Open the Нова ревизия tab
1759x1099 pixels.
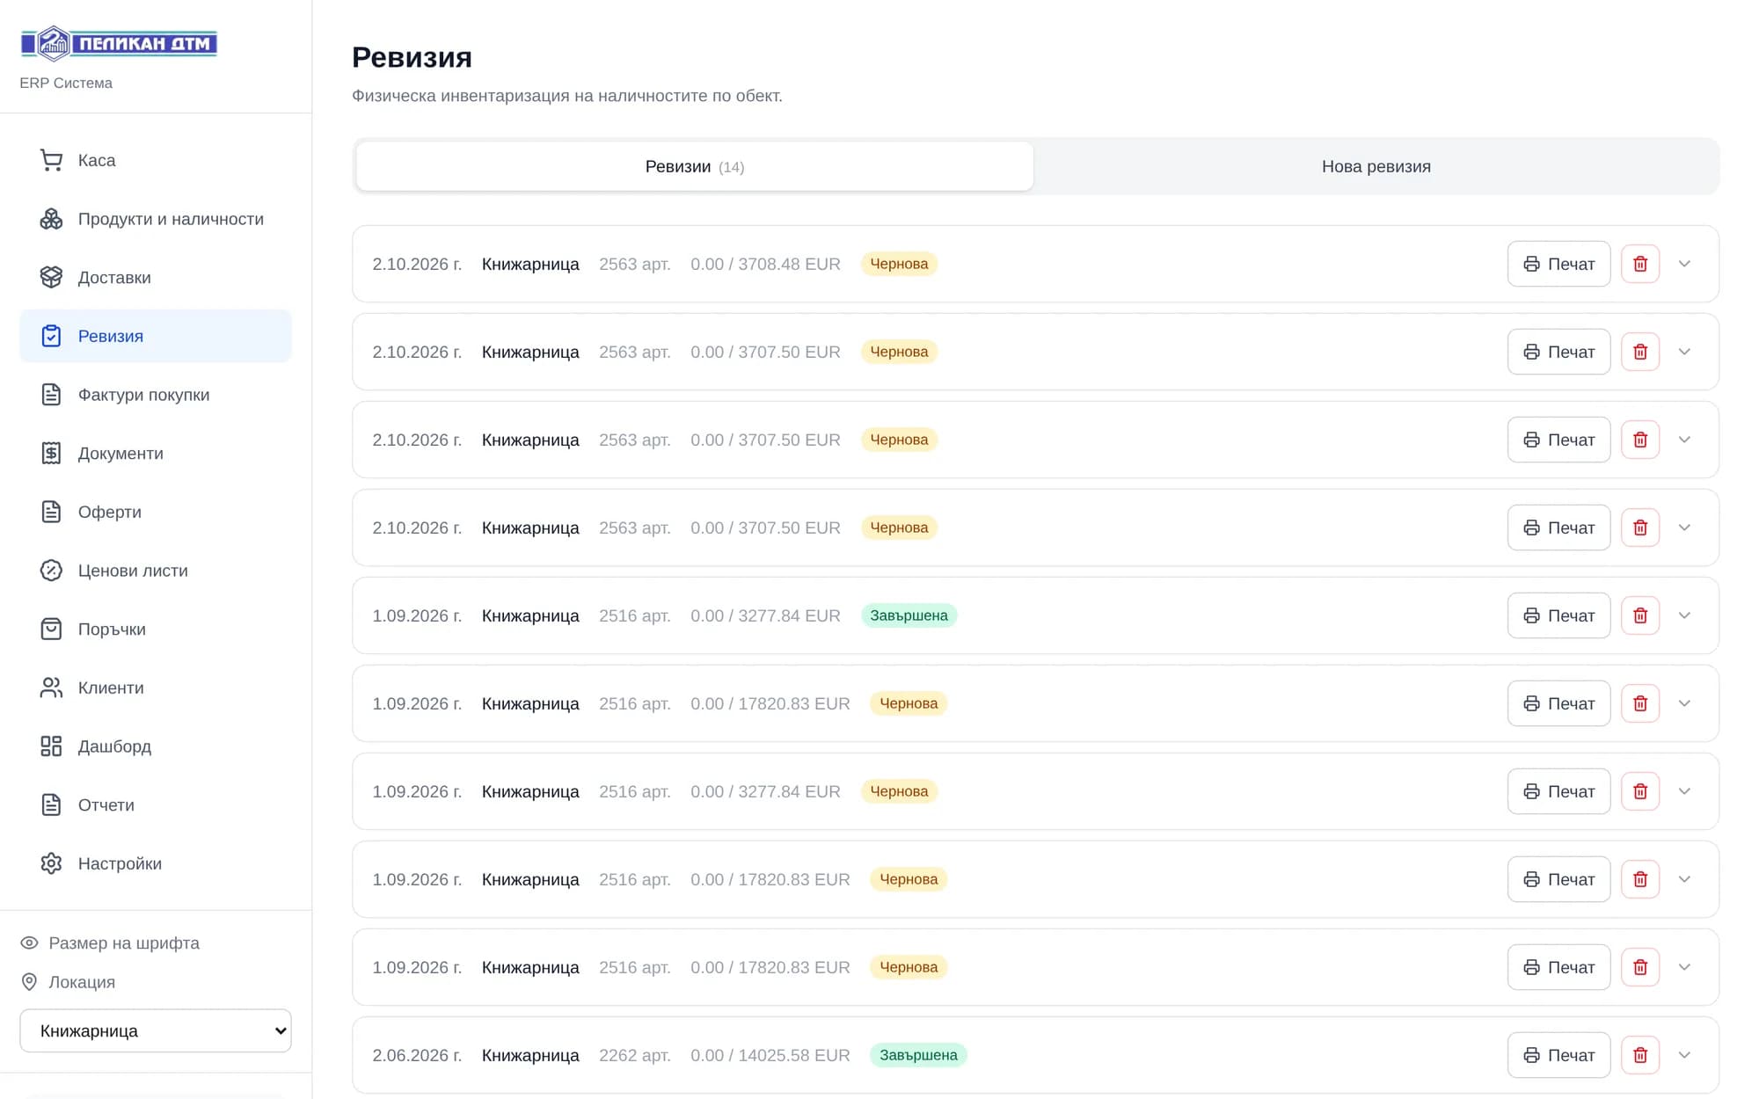(1376, 166)
